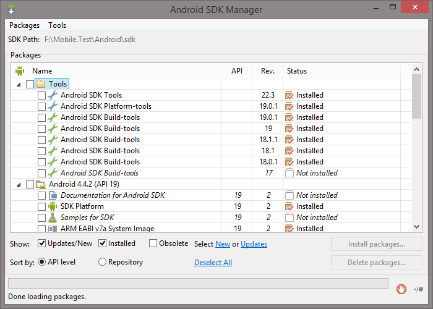The image size is (433, 309).
Task: Click the Samples for SDK flask icon
Action: [x=53, y=218]
